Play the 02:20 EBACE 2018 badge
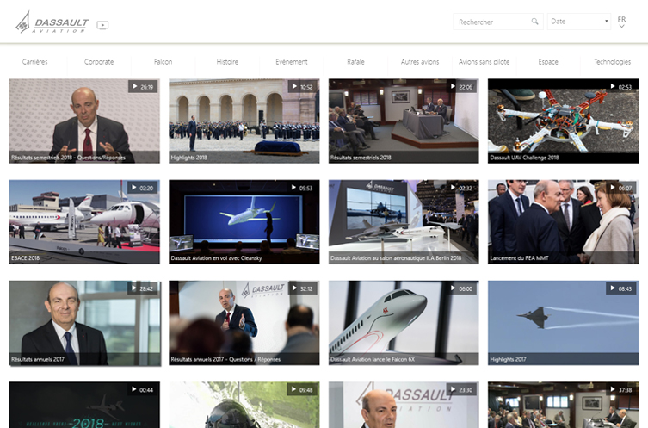 143,188
